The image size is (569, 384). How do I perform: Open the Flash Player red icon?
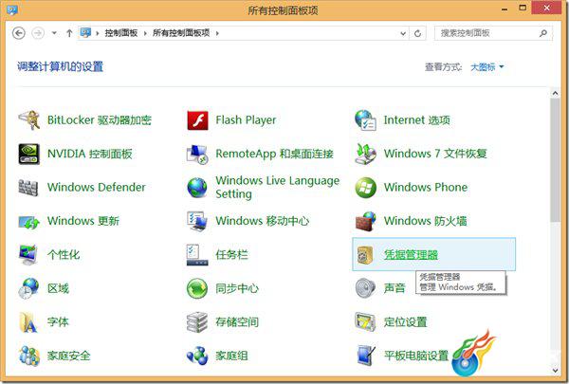click(x=197, y=120)
